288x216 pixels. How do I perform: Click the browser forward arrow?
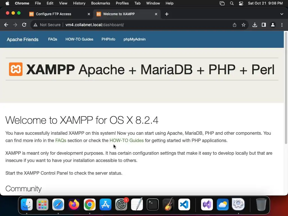[15, 25]
